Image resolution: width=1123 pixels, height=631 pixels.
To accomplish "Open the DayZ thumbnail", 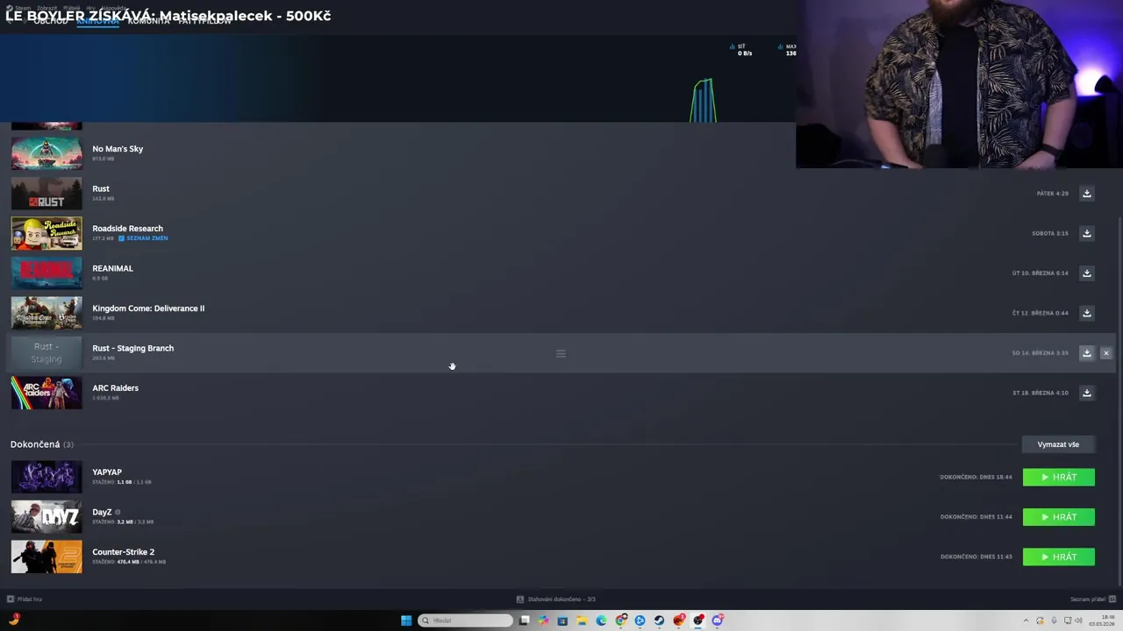I will pos(46,517).
